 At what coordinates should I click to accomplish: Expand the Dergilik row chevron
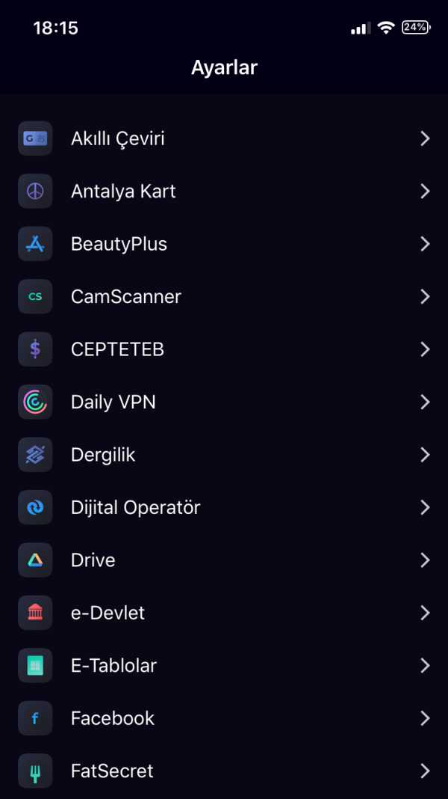click(425, 455)
